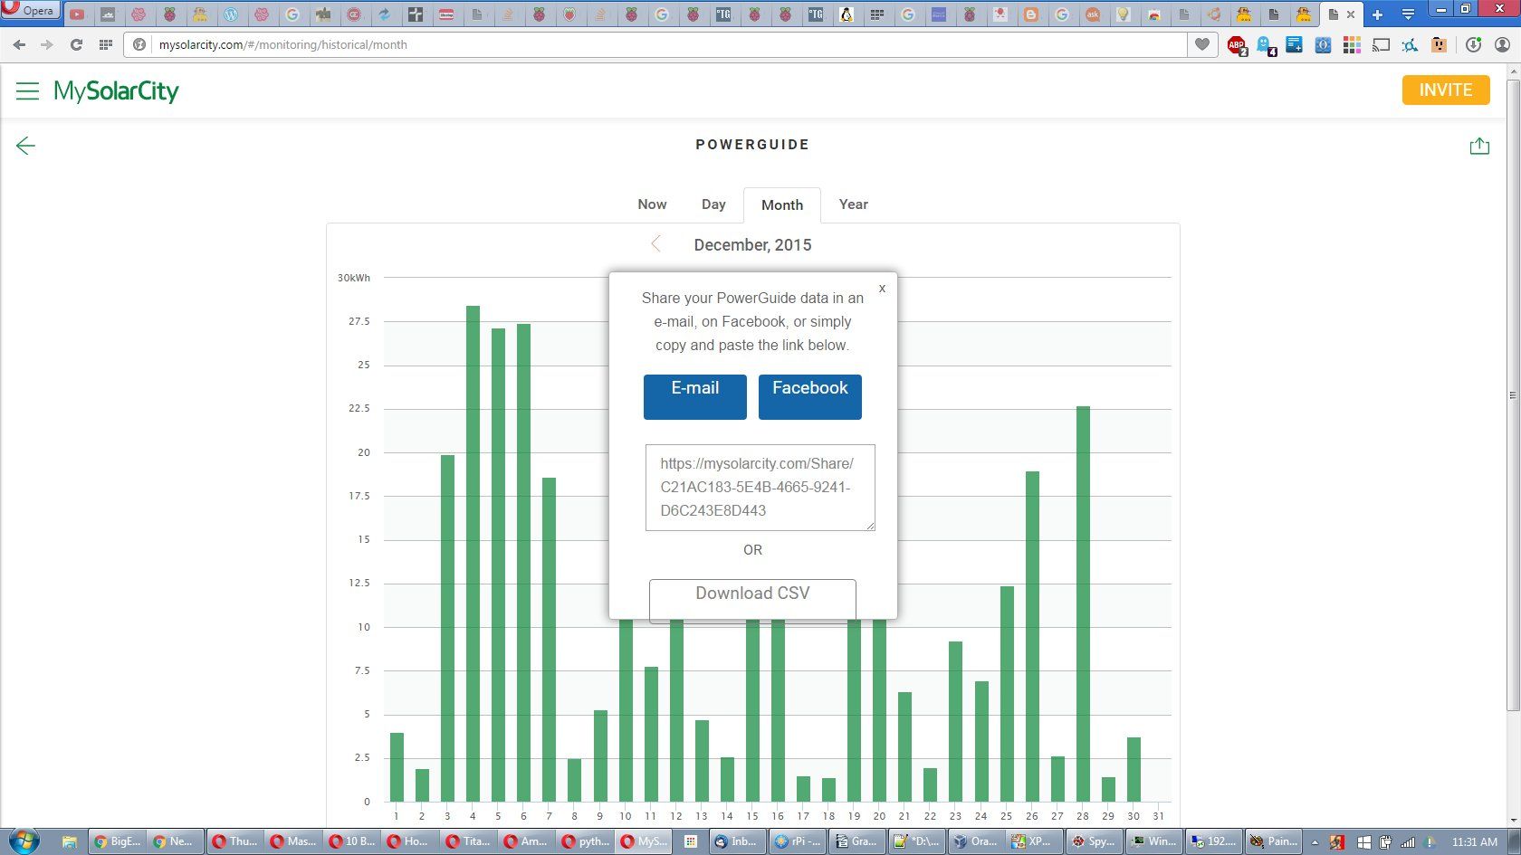Image resolution: width=1521 pixels, height=855 pixels.
Task: Switch to the Year tab
Action: point(852,204)
